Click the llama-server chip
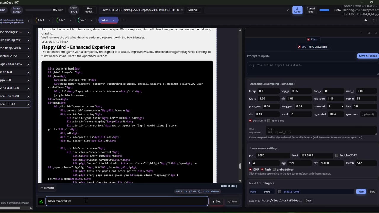Screen dimensions: 379x213 [x=17, y=10]
